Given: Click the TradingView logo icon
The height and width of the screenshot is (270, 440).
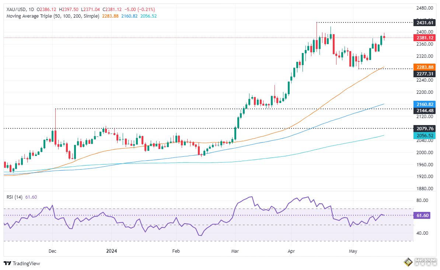Looking at the screenshot, I should (7, 263).
